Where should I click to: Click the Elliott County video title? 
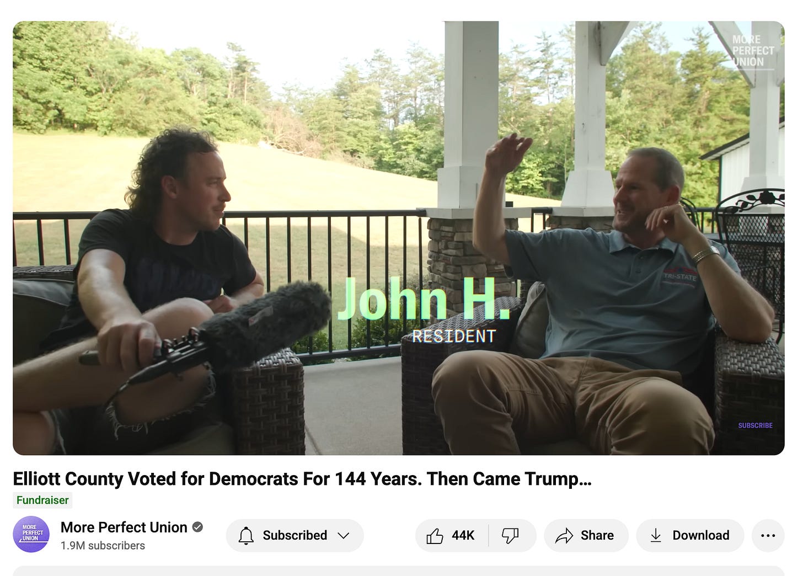(302, 479)
